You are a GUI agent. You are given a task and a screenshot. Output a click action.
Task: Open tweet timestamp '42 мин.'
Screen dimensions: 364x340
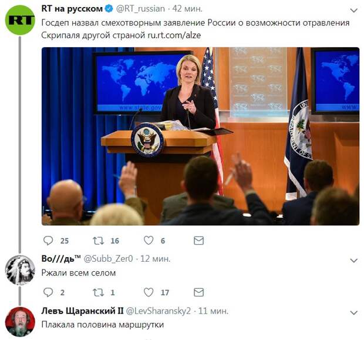[x=187, y=9]
